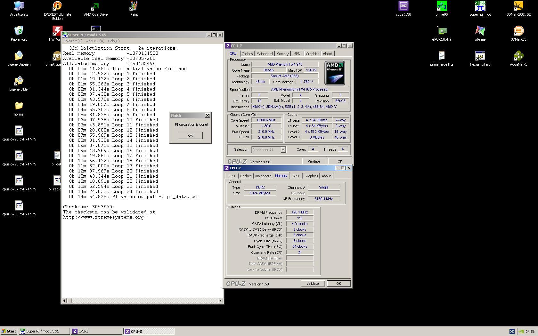The width and height of the screenshot is (538, 336).
Task: Switch to Memory tab in upper CPU-Z
Action: [282, 54]
